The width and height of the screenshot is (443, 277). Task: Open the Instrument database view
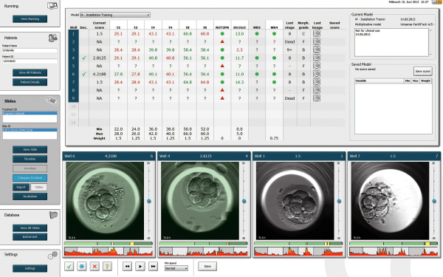[x=30, y=237]
